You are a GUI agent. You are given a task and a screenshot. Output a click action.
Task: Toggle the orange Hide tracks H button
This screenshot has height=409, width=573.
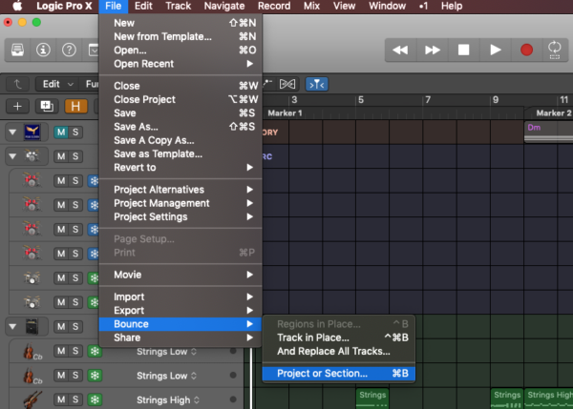pos(75,106)
